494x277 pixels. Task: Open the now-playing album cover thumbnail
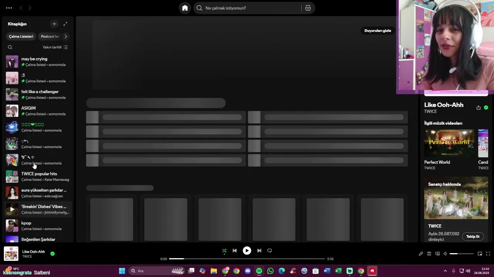11,254
